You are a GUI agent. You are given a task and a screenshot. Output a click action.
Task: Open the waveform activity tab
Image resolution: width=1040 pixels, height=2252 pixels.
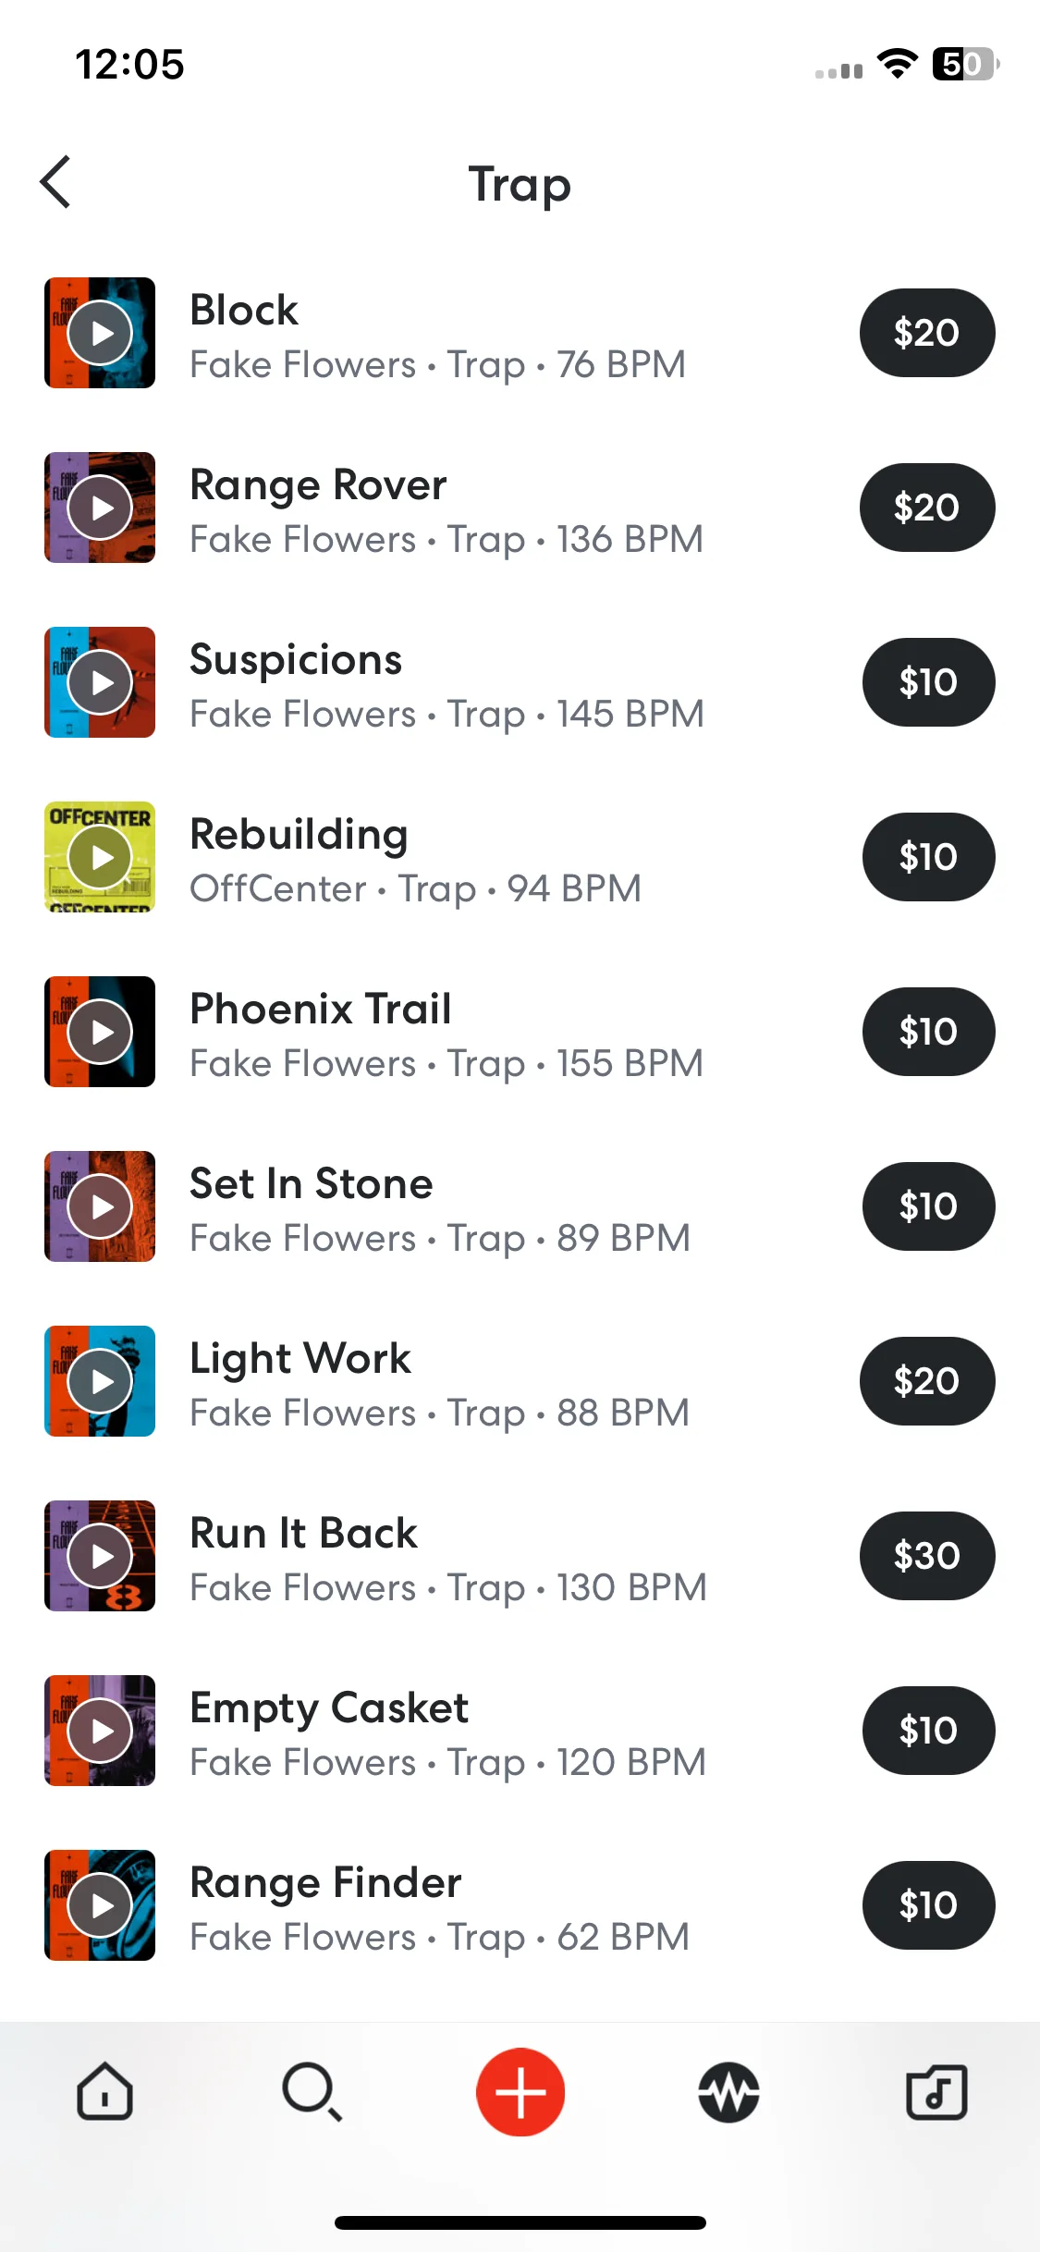(728, 2091)
